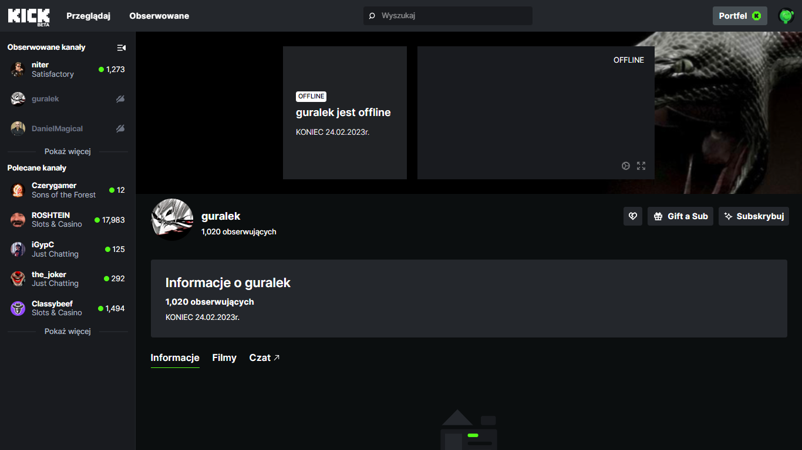Click the search magnifier icon
The width and height of the screenshot is (802, 450).
point(372,16)
